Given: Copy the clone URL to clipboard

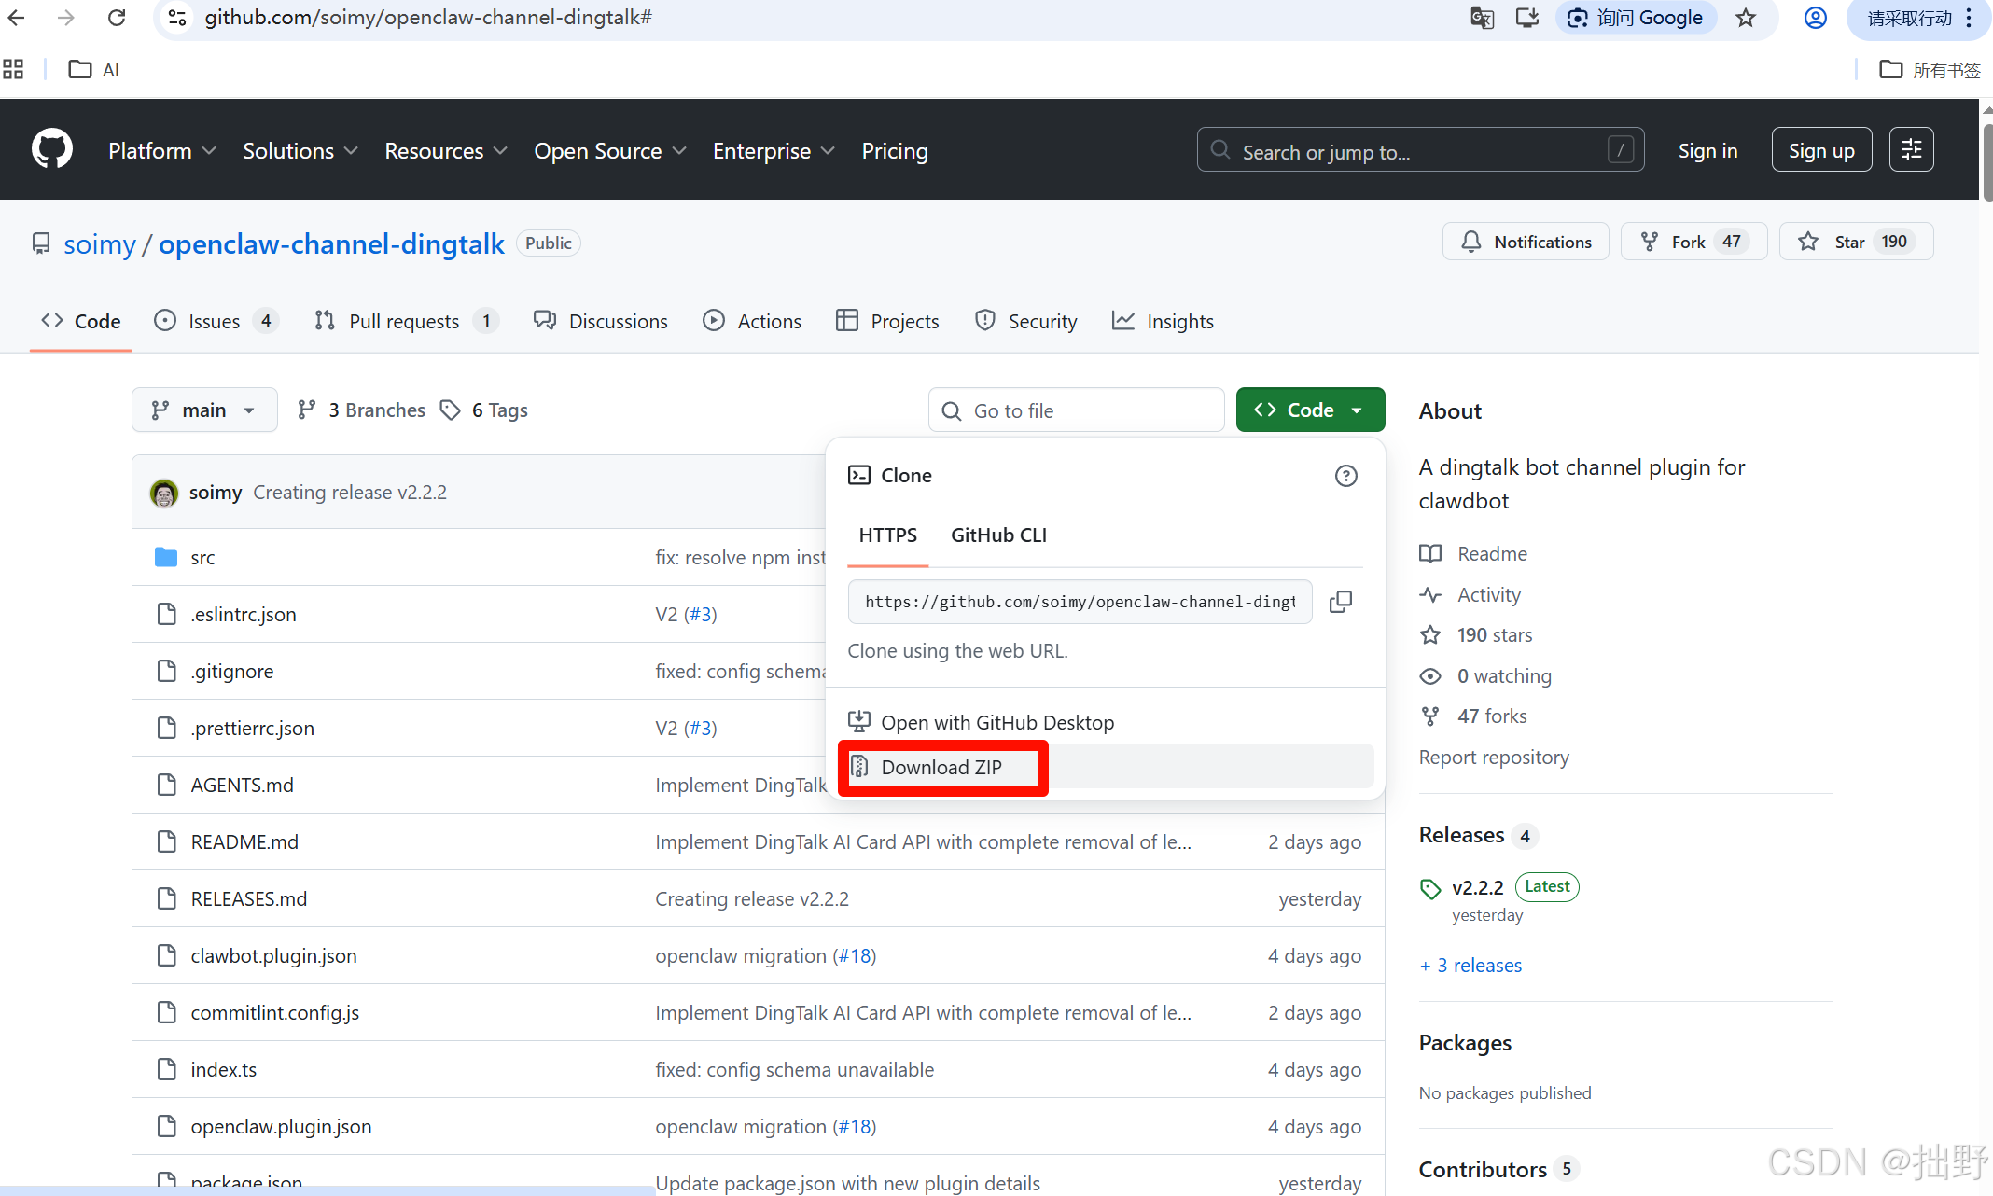Looking at the screenshot, I should (1341, 602).
